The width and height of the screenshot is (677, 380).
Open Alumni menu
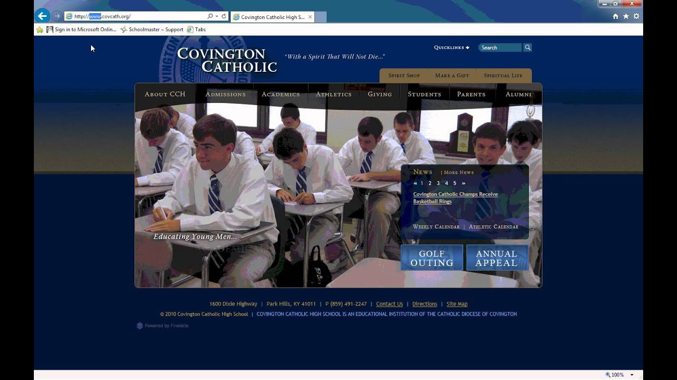point(518,94)
